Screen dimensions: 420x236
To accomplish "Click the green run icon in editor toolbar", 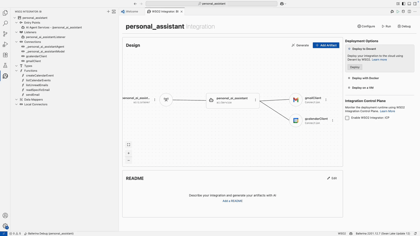I will coord(398,12).
